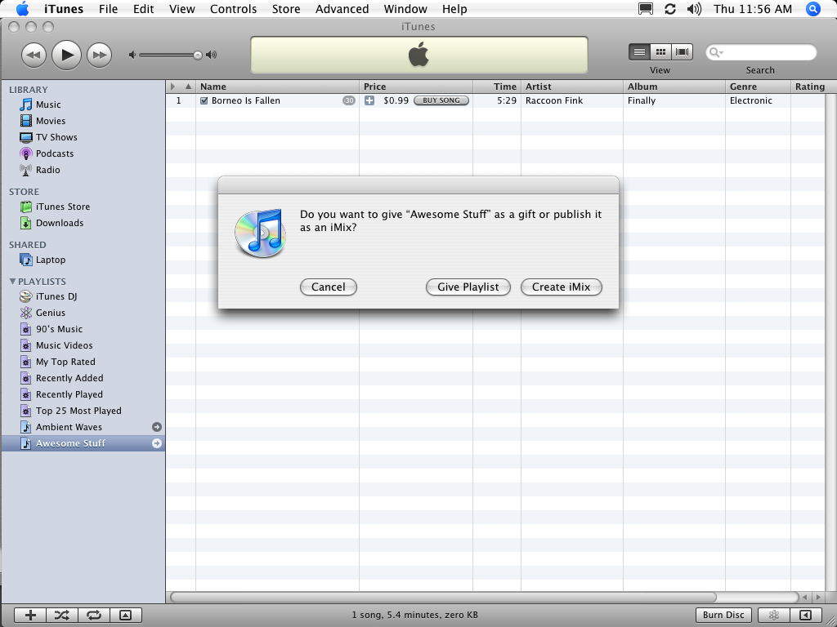The image size is (837, 627).
Task: Select the shared Laptop library
Action: [50, 260]
